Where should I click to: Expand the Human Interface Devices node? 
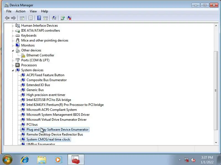[x=13, y=26]
